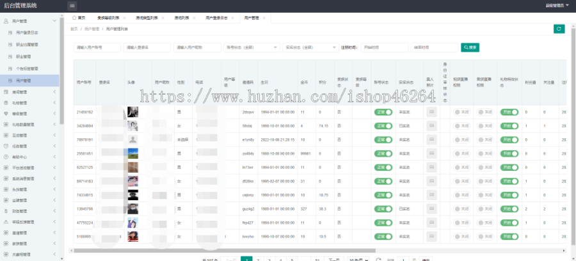Switch to the 房间类型列表 tab

coord(147,18)
